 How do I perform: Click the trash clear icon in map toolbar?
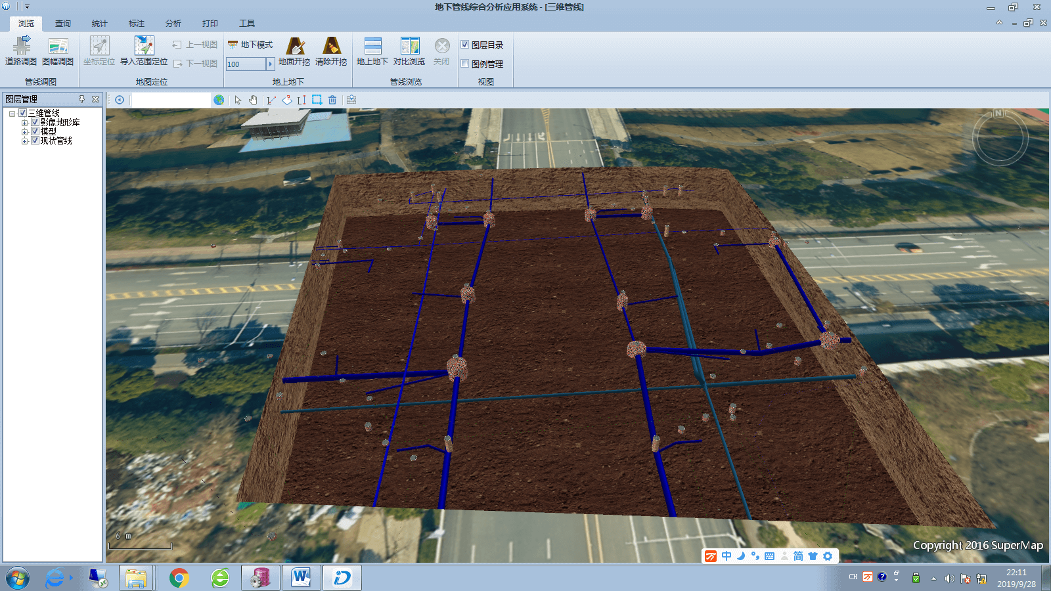[x=332, y=100]
